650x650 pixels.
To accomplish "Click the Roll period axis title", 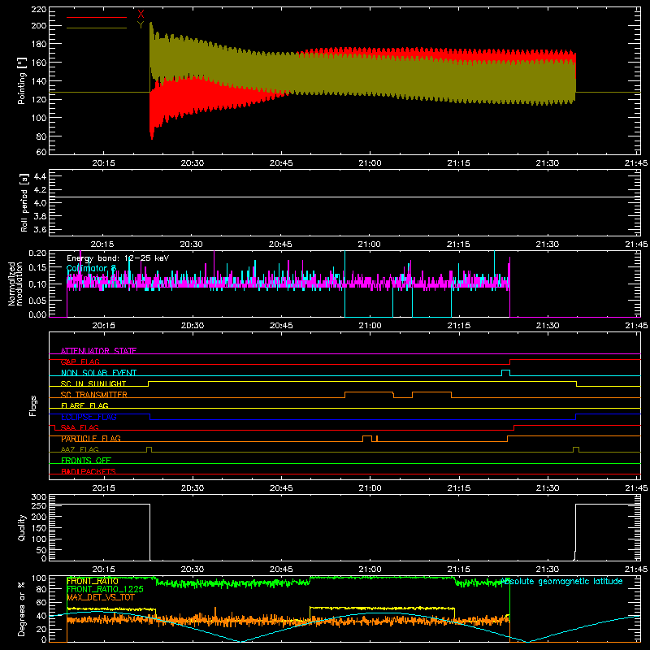I will coord(24,202).
